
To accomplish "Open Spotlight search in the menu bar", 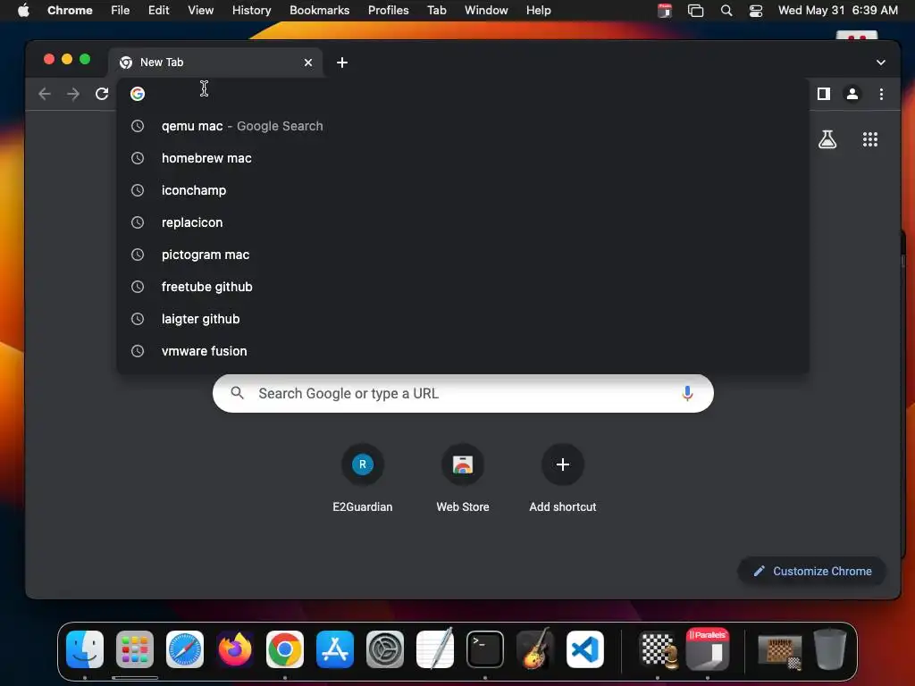I will [x=726, y=11].
